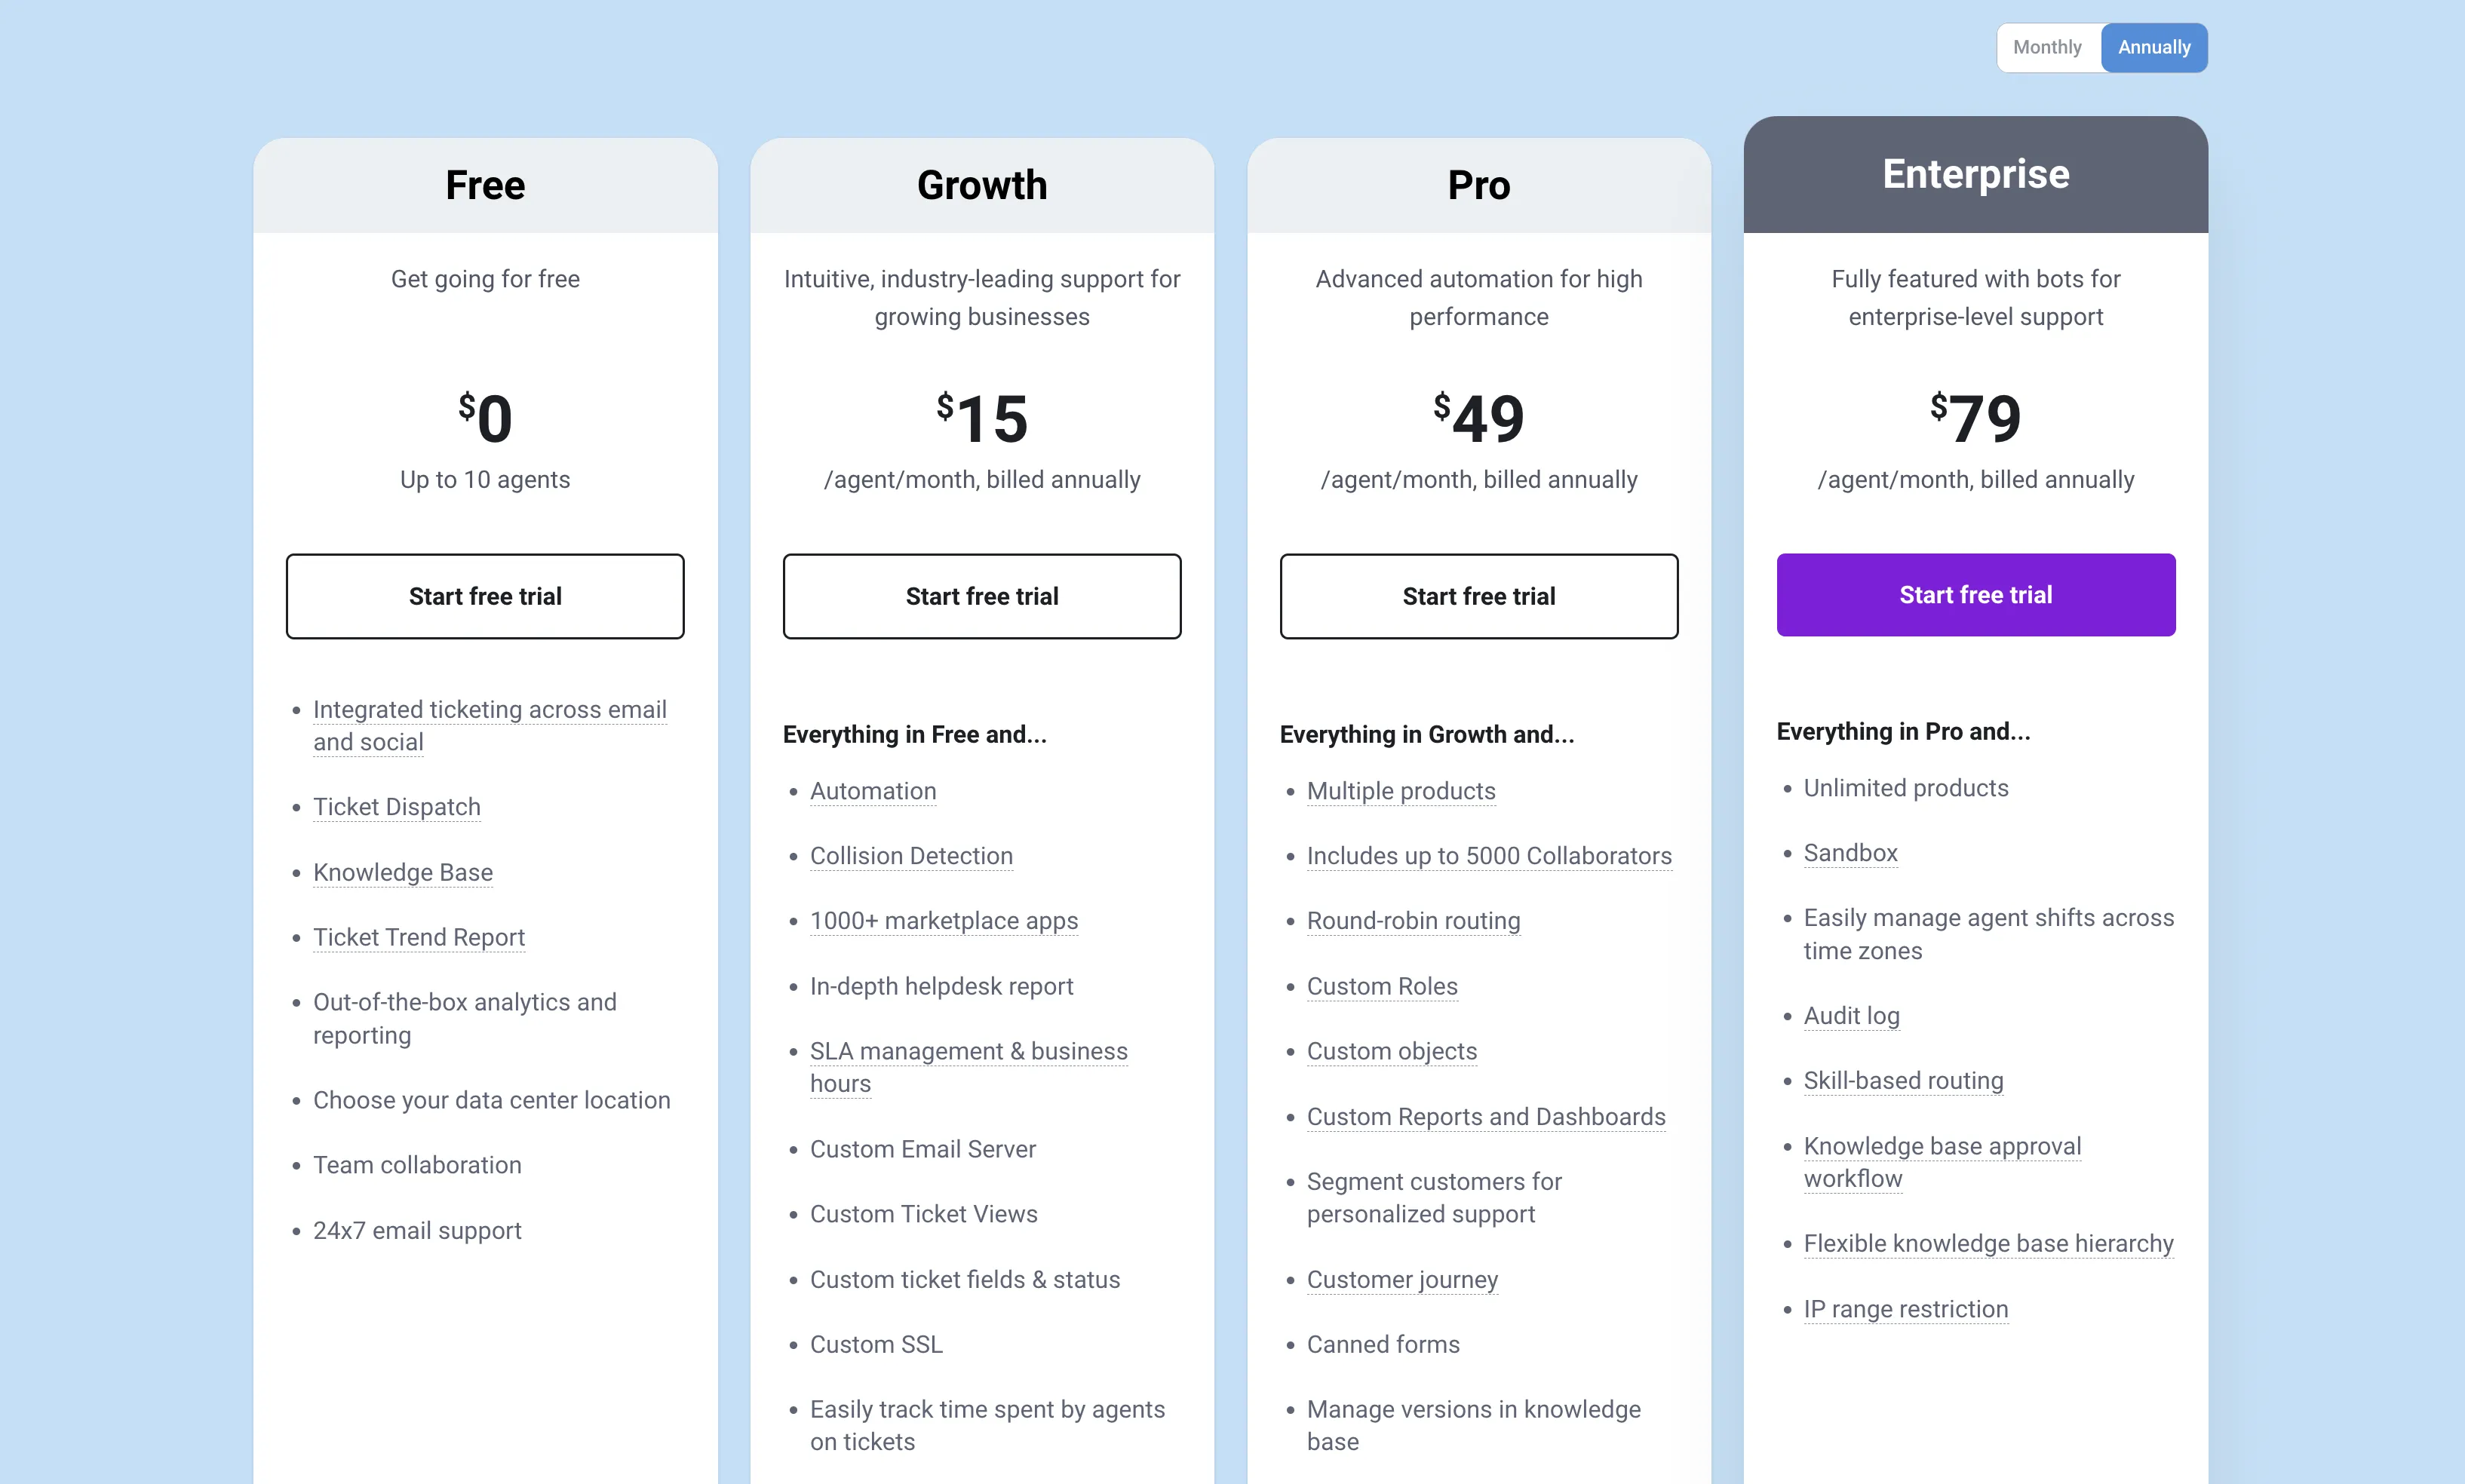Click the Ticket Trend Report link
This screenshot has height=1484, width=2465.
[419, 937]
